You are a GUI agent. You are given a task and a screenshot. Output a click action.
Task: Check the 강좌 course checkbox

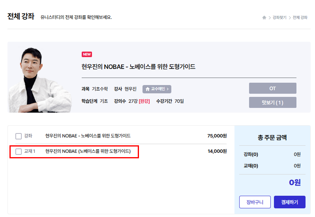pos(19,136)
